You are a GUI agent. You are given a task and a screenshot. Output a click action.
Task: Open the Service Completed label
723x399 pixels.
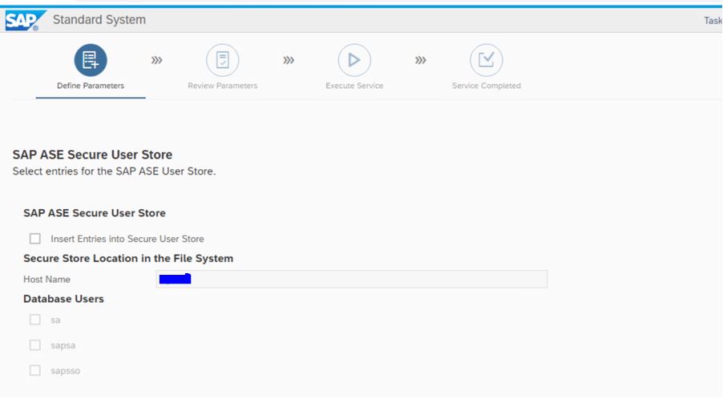click(486, 86)
